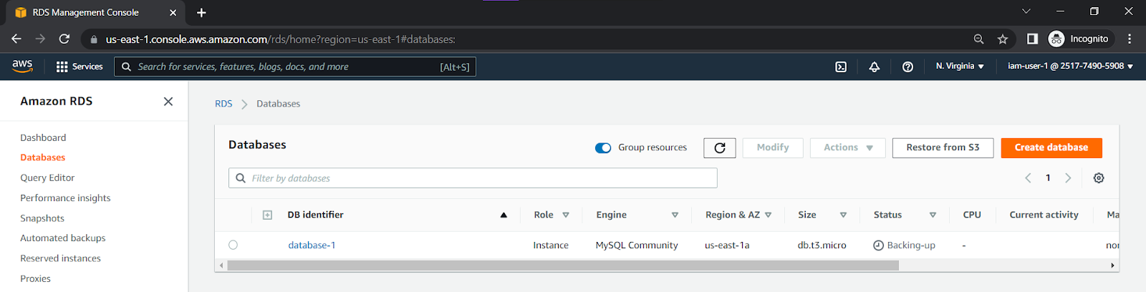Sort by the Engine column
The width and height of the screenshot is (1146, 292).
pos(675,215)
